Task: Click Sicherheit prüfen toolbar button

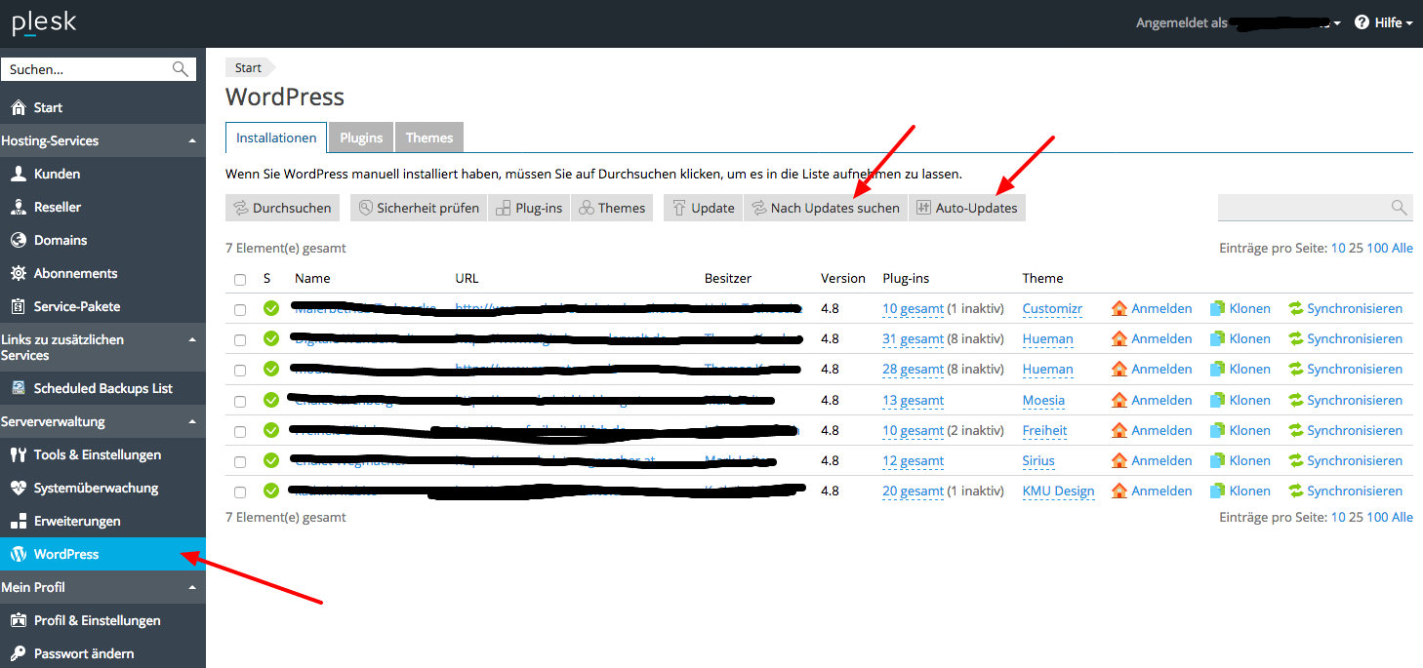Action: (x=419, y=208)
